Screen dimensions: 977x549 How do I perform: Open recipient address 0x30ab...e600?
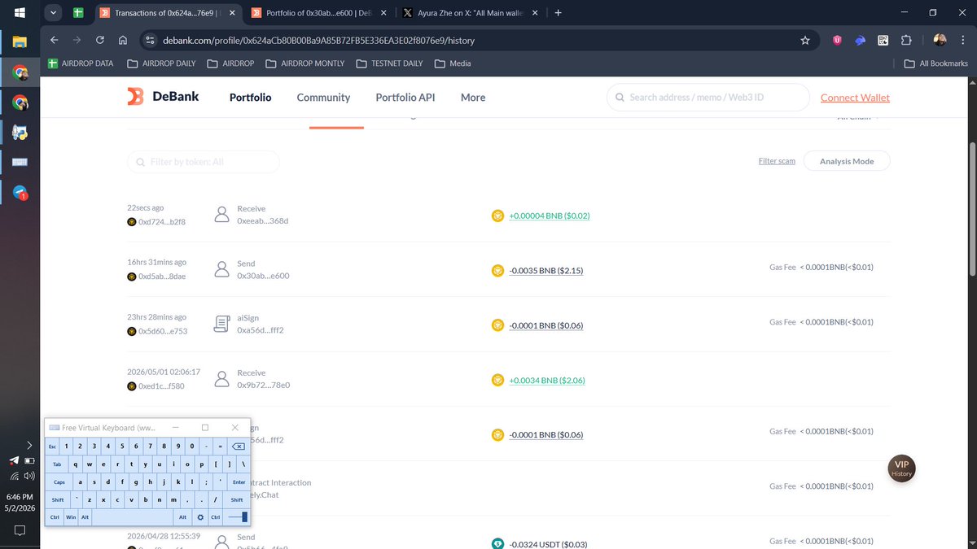point(263,276)
